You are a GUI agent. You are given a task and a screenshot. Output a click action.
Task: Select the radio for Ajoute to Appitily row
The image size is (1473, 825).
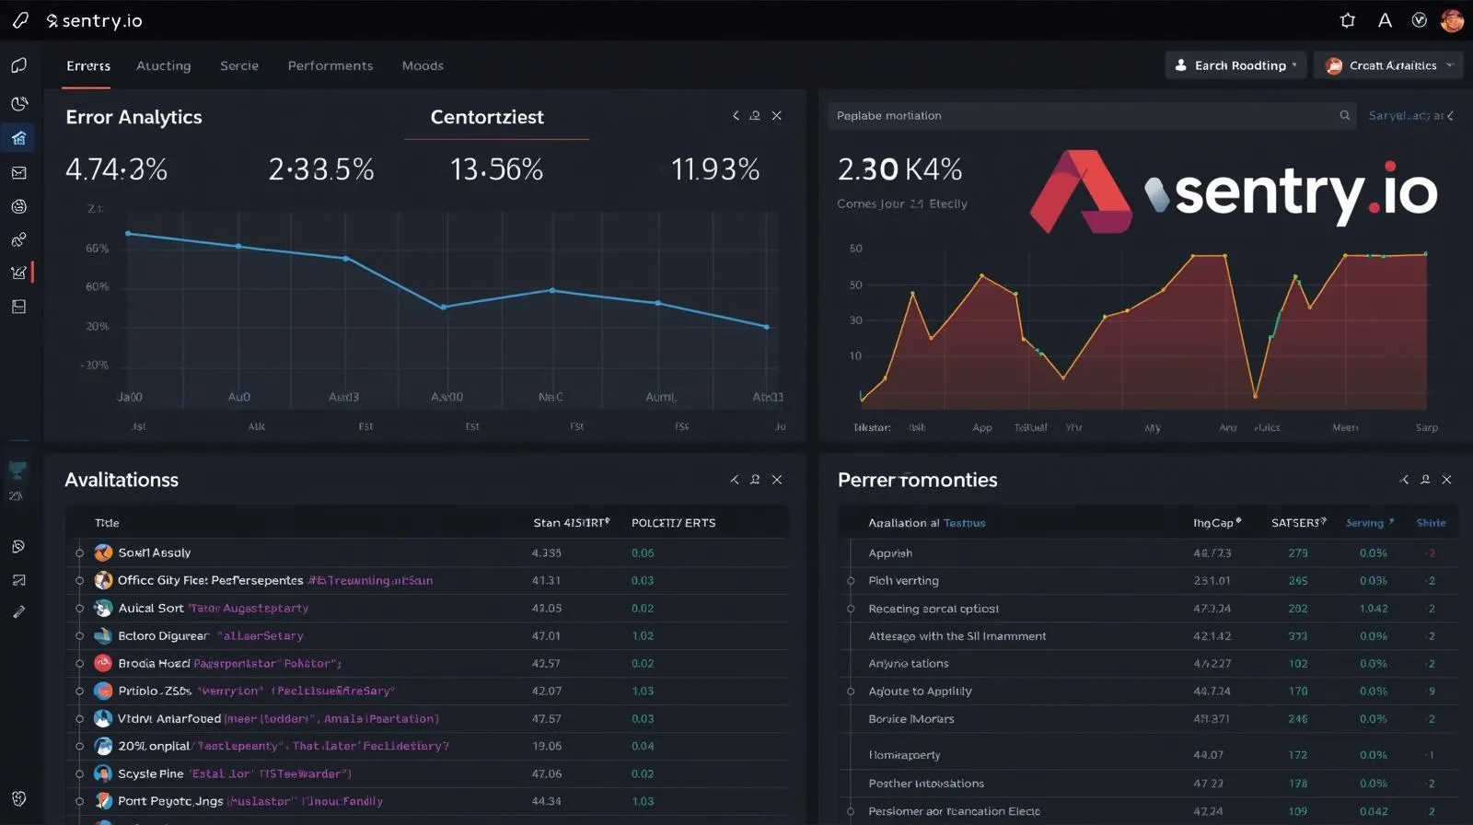coord(851,691)
